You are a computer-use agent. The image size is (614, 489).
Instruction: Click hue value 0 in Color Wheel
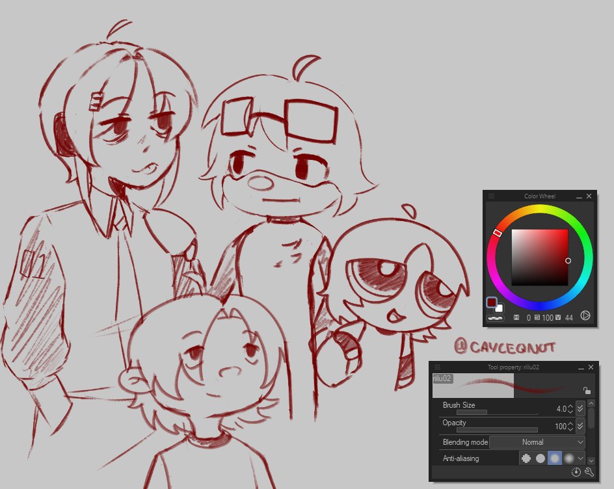tap(528, 318)
